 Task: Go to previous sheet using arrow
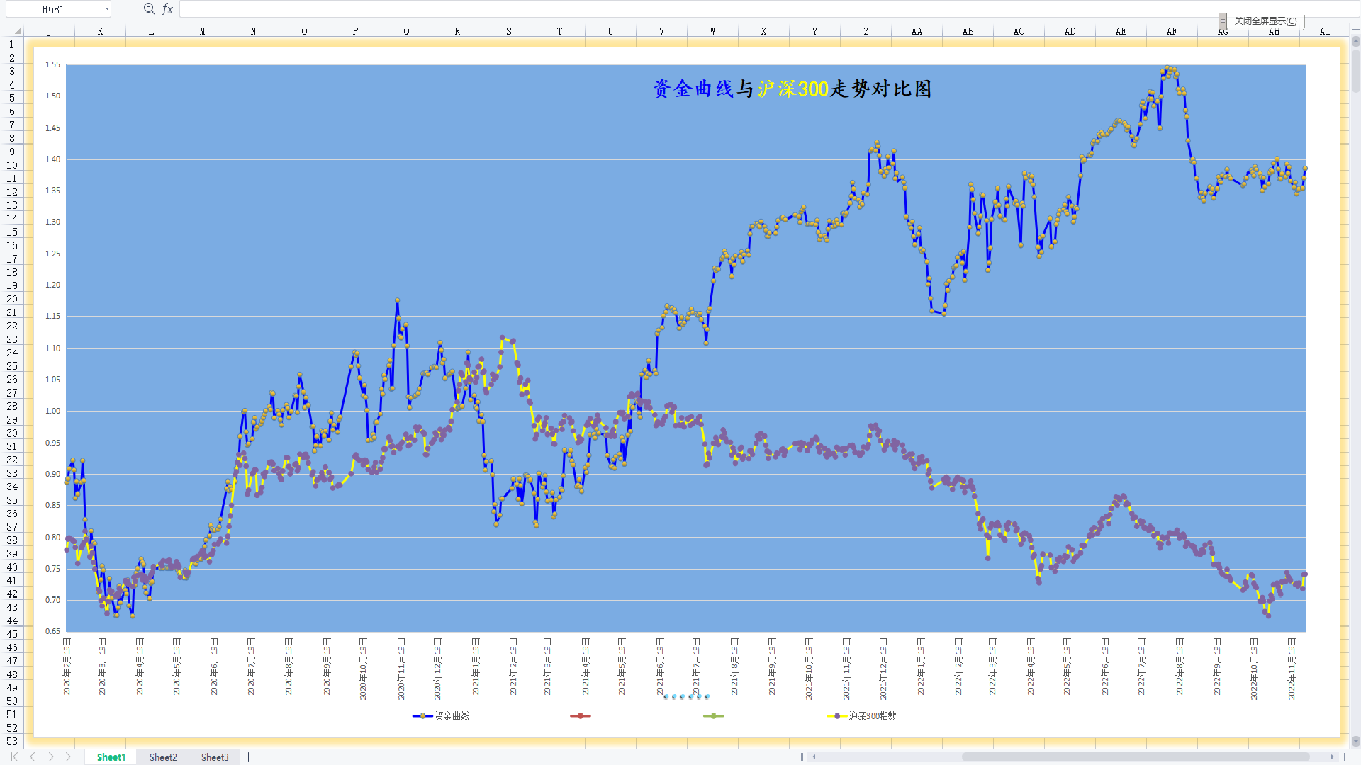click(x=33, y=757)
